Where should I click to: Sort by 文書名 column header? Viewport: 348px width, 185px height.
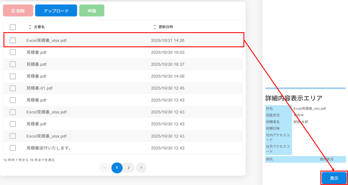pos(39,27)
